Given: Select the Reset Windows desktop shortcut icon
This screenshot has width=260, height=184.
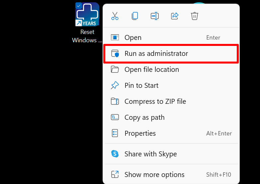Looking at the screenshot, I should (87, 14).
